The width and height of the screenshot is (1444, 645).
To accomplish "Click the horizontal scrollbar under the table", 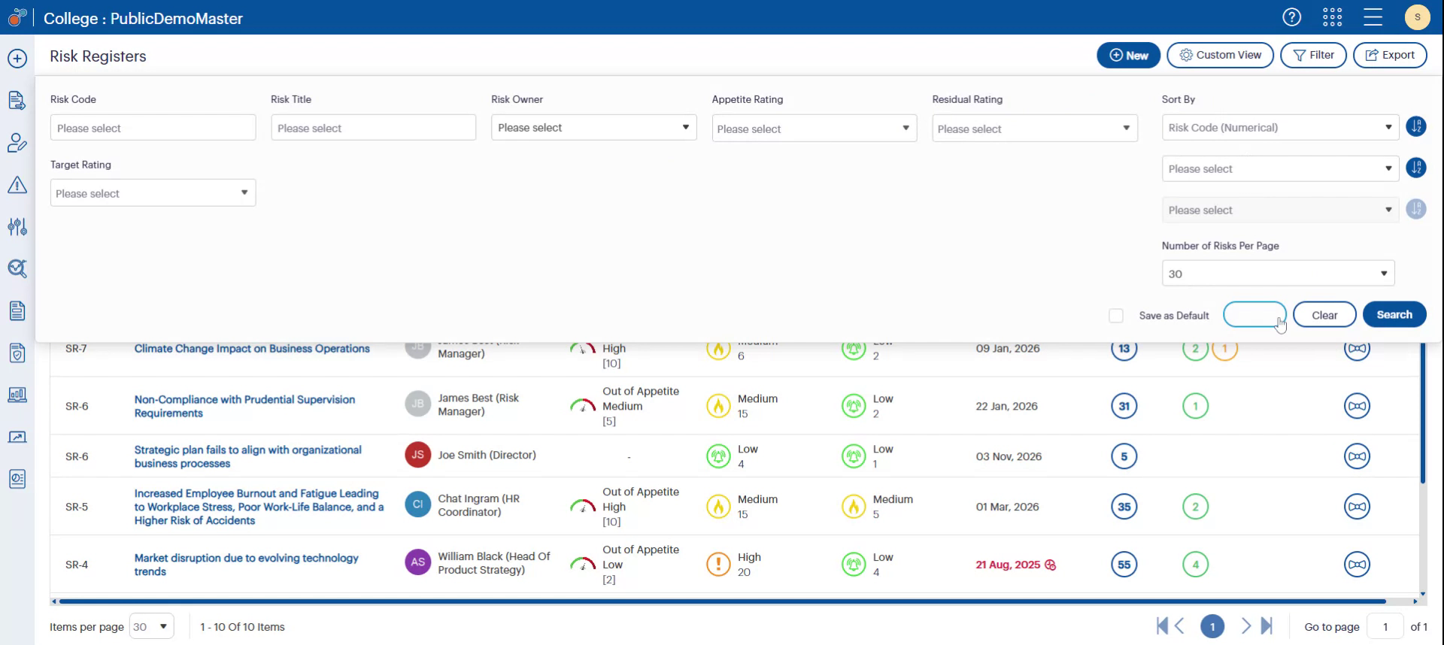I will click(722, 601).
